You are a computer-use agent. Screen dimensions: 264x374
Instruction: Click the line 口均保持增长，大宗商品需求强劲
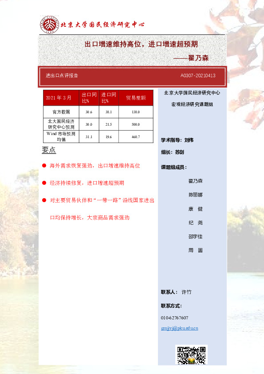click(x=90, y=218)
